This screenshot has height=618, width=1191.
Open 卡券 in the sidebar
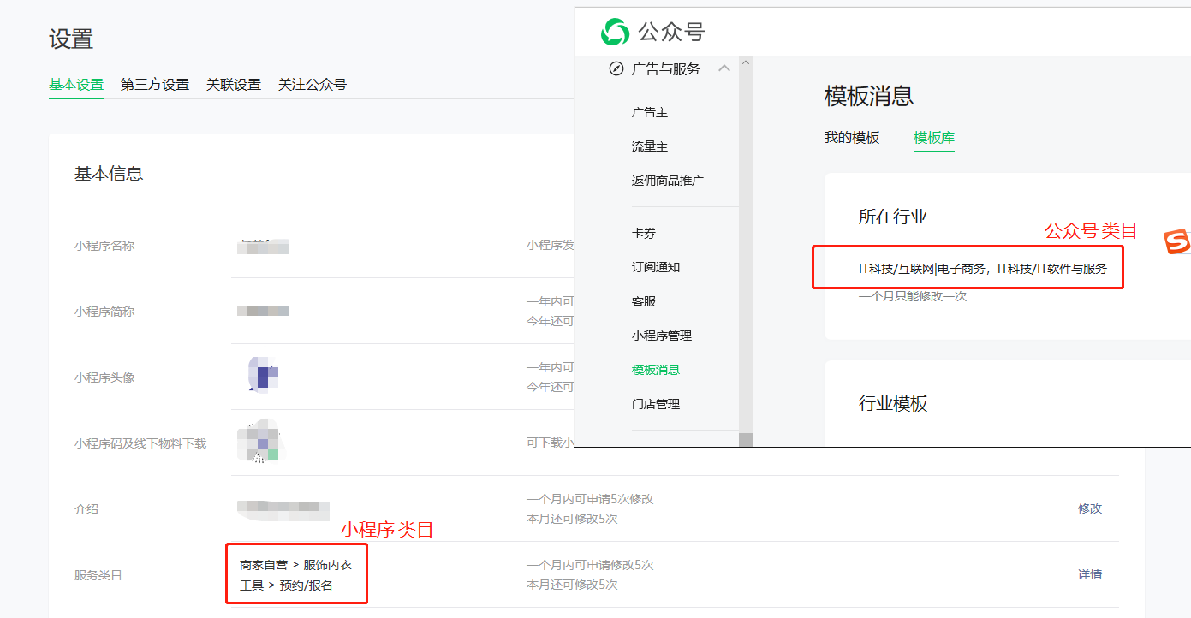[644, 233]
